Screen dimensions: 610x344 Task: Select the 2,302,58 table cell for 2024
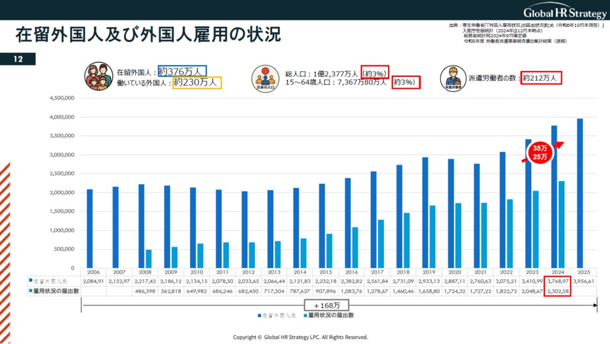click(558, 290)
